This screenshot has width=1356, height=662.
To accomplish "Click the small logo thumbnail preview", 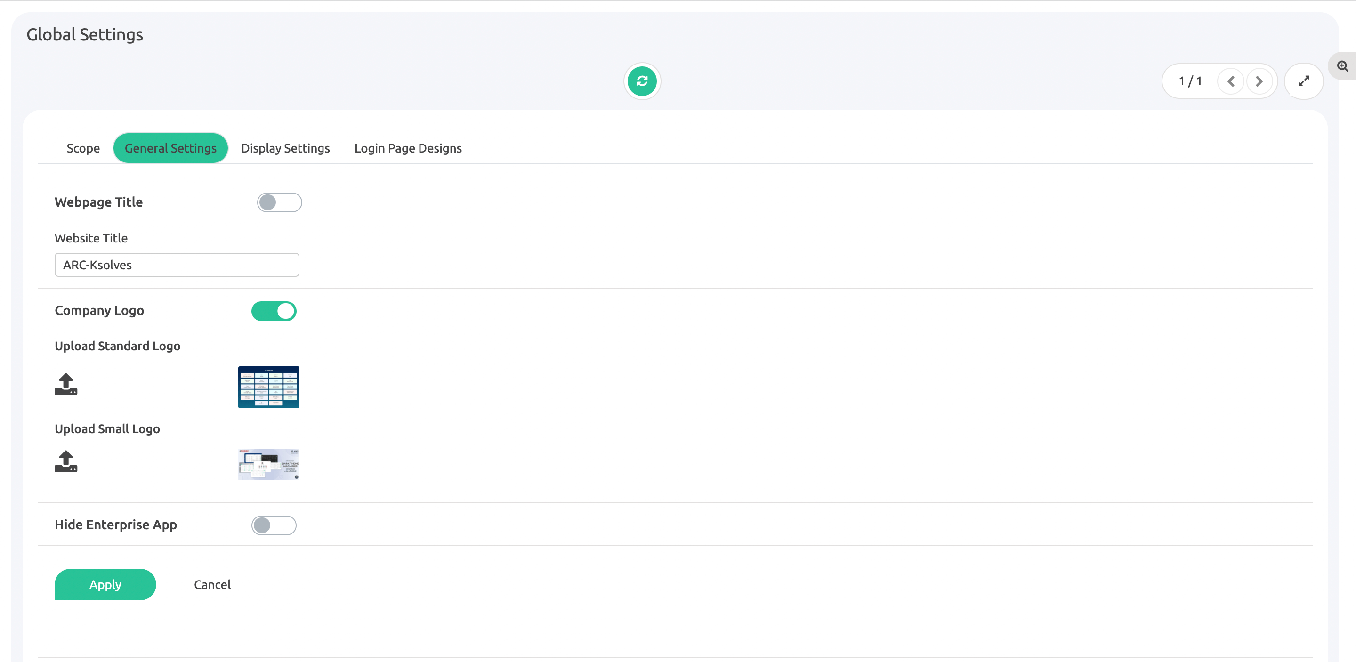I will (268, 464).
